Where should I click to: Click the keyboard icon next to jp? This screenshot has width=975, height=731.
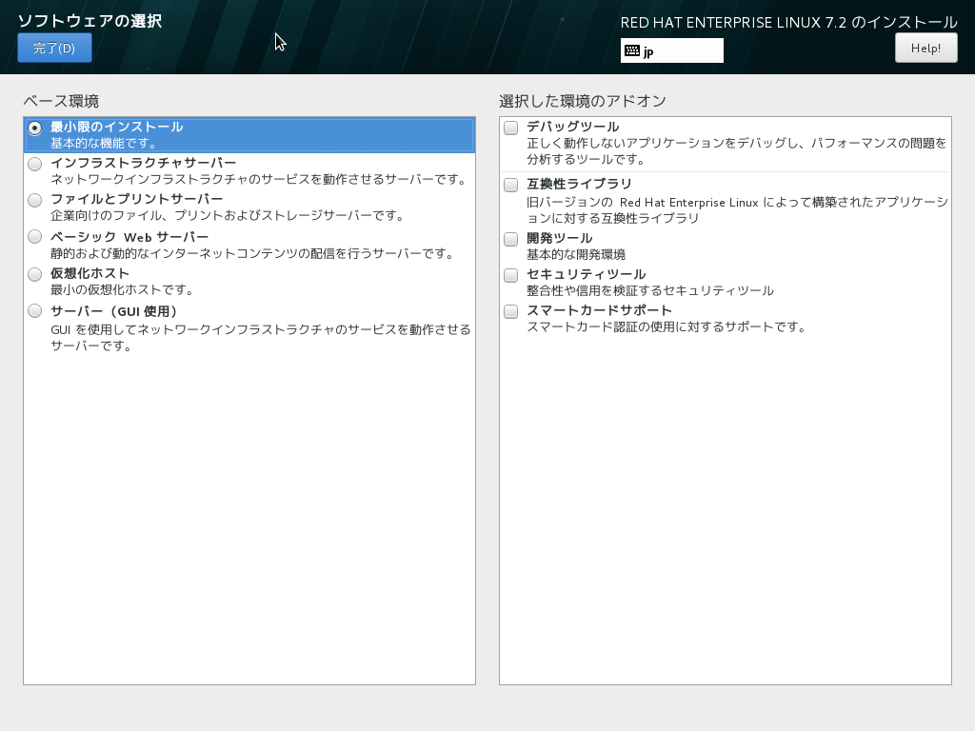[x=632, y=51]
